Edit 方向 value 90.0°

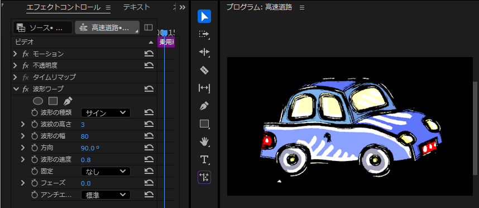90,148
